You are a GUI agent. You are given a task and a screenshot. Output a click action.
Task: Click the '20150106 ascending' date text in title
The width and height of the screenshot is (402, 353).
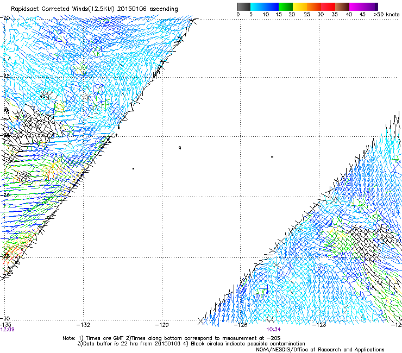[147, 9]
